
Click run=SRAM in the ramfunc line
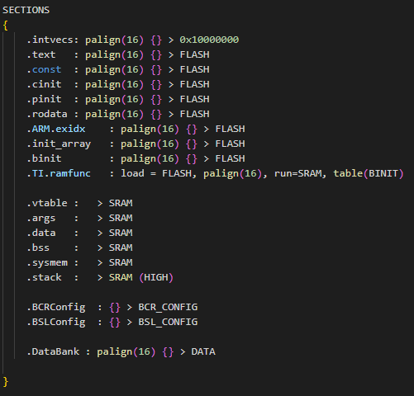pos(297,173)
